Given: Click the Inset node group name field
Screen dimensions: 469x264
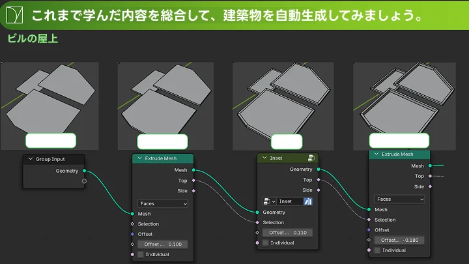Looking at the screenshot, I should (289, 201).
